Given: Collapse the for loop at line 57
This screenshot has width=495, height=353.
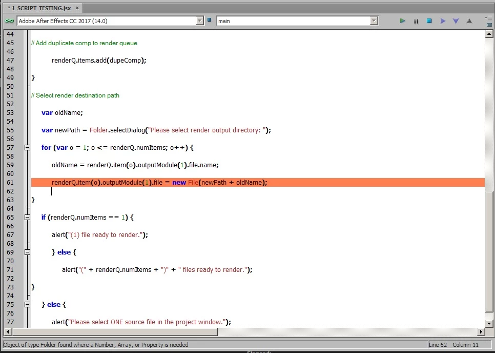Looking at the screenshot, I should point(28,147).
